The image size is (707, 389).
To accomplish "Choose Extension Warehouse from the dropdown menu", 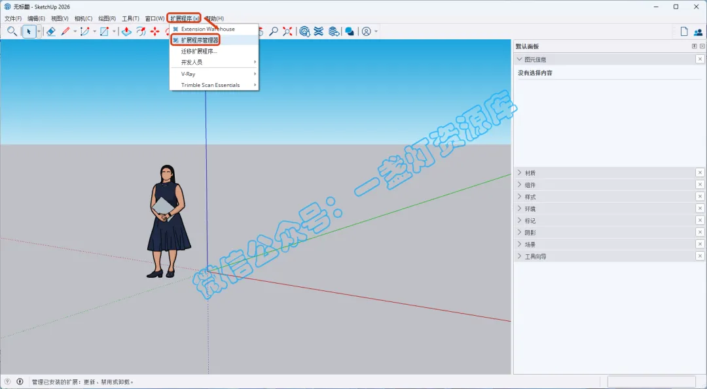I will click(x=214, y=29).
